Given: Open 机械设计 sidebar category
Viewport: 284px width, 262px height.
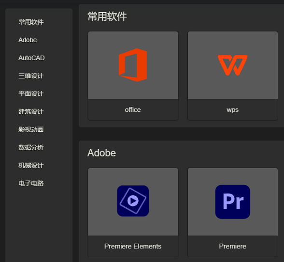Looking at the screenshot, I should pos(31,166).
